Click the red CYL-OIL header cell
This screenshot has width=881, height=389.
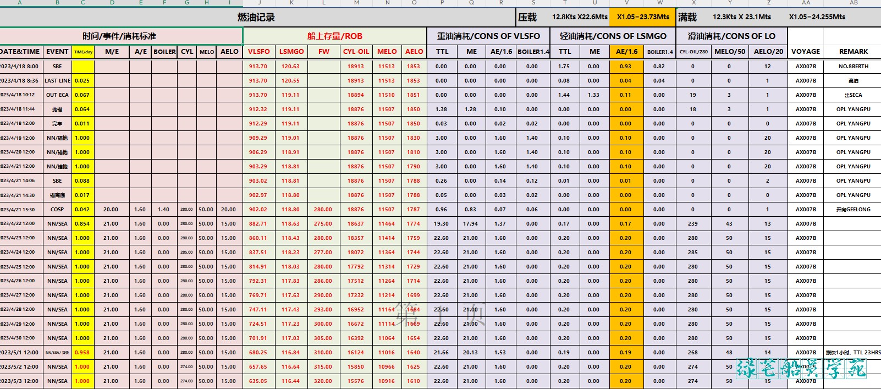(x=356, y=52)
